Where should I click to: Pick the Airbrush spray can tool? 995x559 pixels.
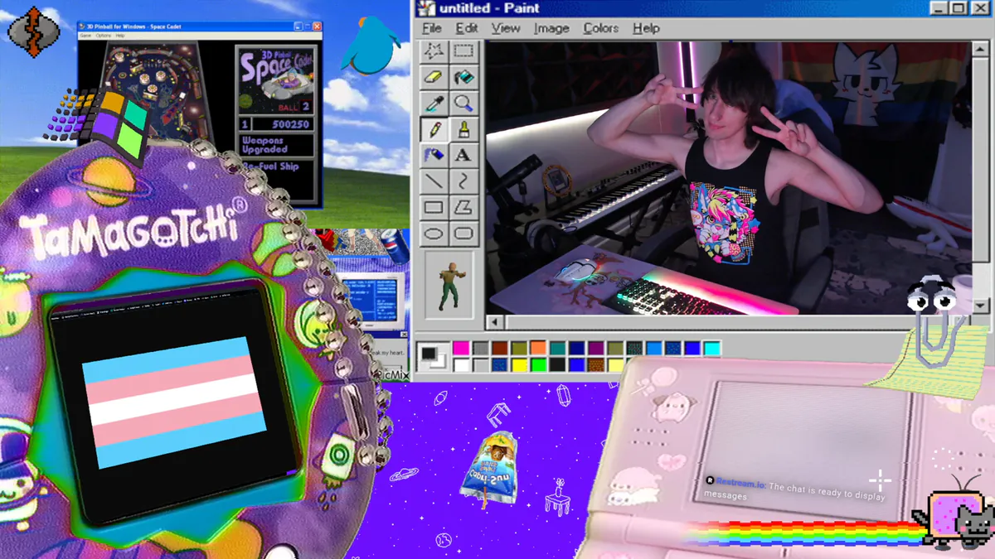click(x=434, y=155)
